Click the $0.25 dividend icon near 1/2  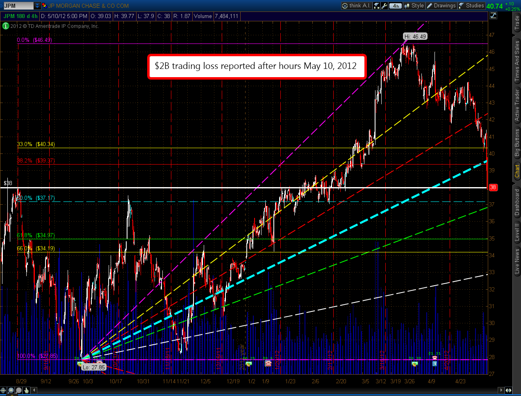[248, 364]
